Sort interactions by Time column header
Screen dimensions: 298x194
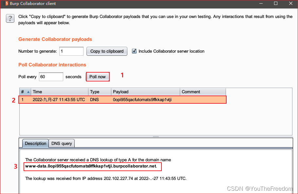click(x=60, y=92)
